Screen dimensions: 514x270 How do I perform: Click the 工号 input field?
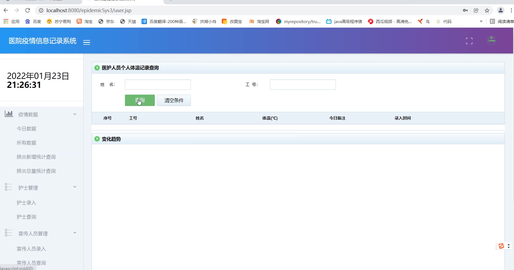click(x=303, y=85)
